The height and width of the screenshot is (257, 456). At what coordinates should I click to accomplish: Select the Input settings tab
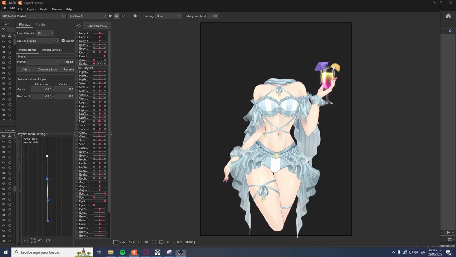[x=27, y=50]
